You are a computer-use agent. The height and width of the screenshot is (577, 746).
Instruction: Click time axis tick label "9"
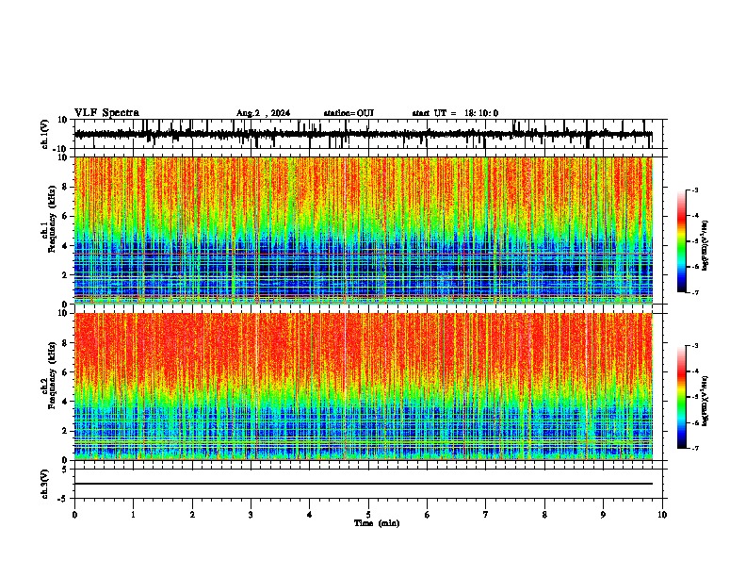(x=603, y=515)
